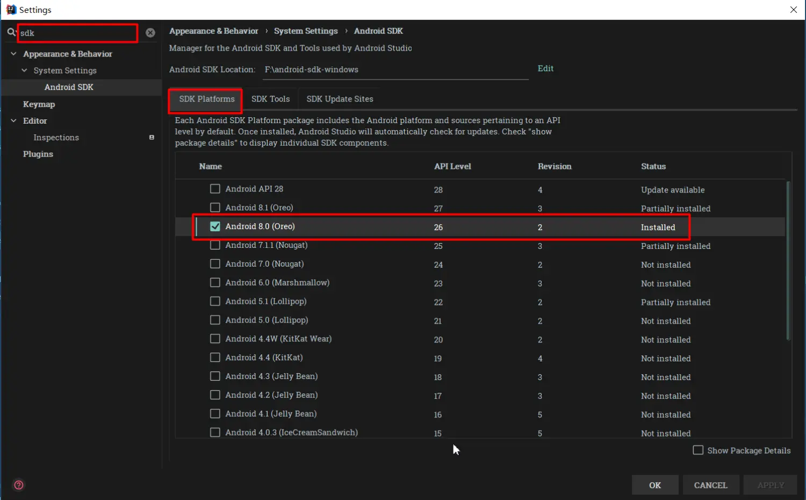Click the search magnifier icon
The height and width of the screenshot is (500, 806).
(x=11, y=33)
